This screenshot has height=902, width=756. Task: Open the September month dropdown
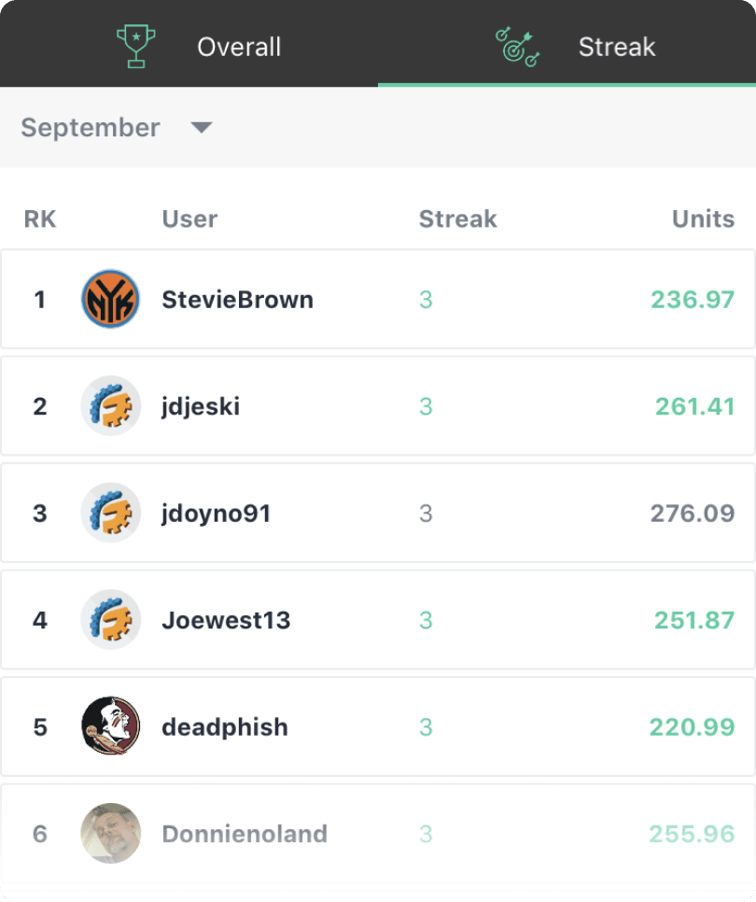91,128
